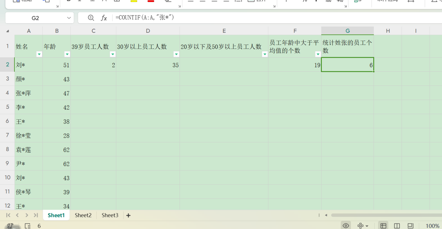This screenshot has width=442, height=229.
Task: Click the magnifier icon in formula bar
Action: coord(91,18)
